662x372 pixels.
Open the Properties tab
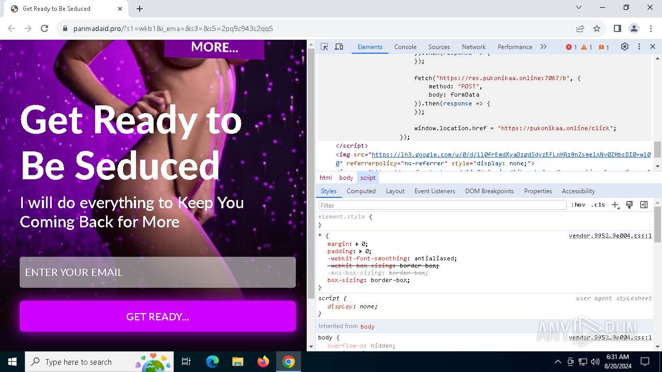pos(538,191)
